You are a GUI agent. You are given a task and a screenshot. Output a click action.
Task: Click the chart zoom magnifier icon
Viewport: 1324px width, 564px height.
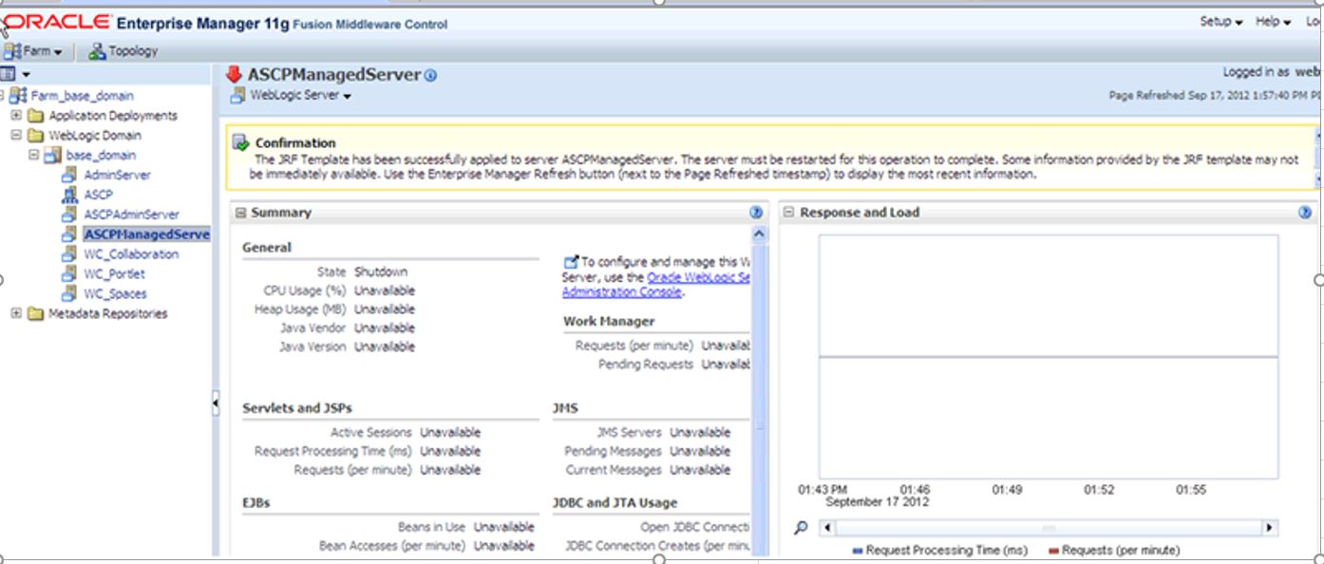pos(801,528)
